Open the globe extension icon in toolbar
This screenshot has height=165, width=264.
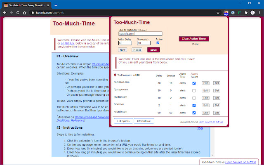233,13
